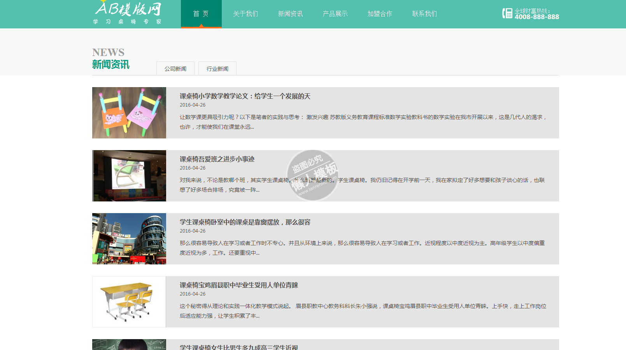Click the projector screen chair thumbnail
This screenshot has height=350, width=626.
tap(129, 176)
